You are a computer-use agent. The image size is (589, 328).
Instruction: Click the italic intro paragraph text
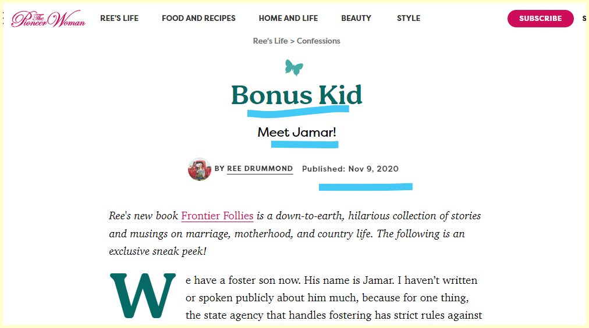click(295, 233)
